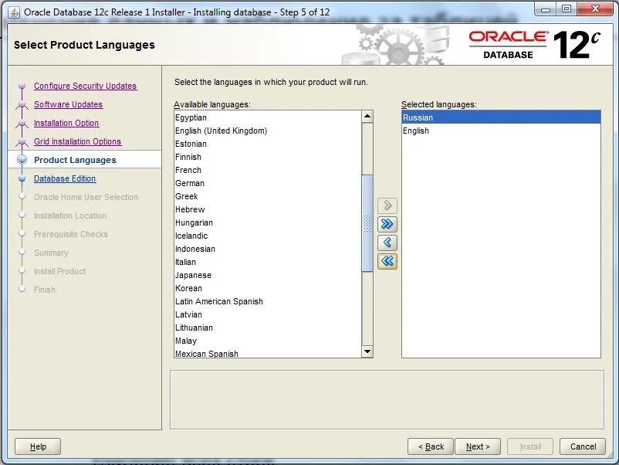Select French in Available languages

[268, 170]
